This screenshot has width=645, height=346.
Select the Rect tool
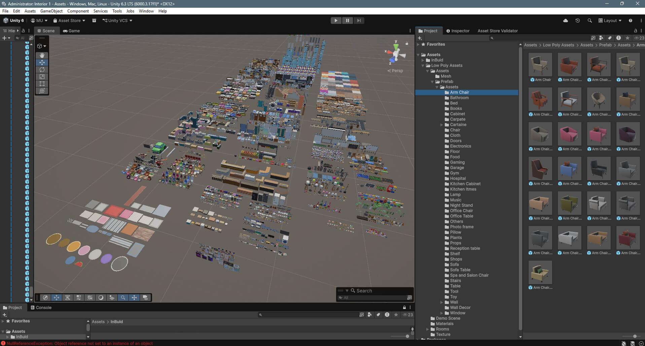(x=42, y=84)
